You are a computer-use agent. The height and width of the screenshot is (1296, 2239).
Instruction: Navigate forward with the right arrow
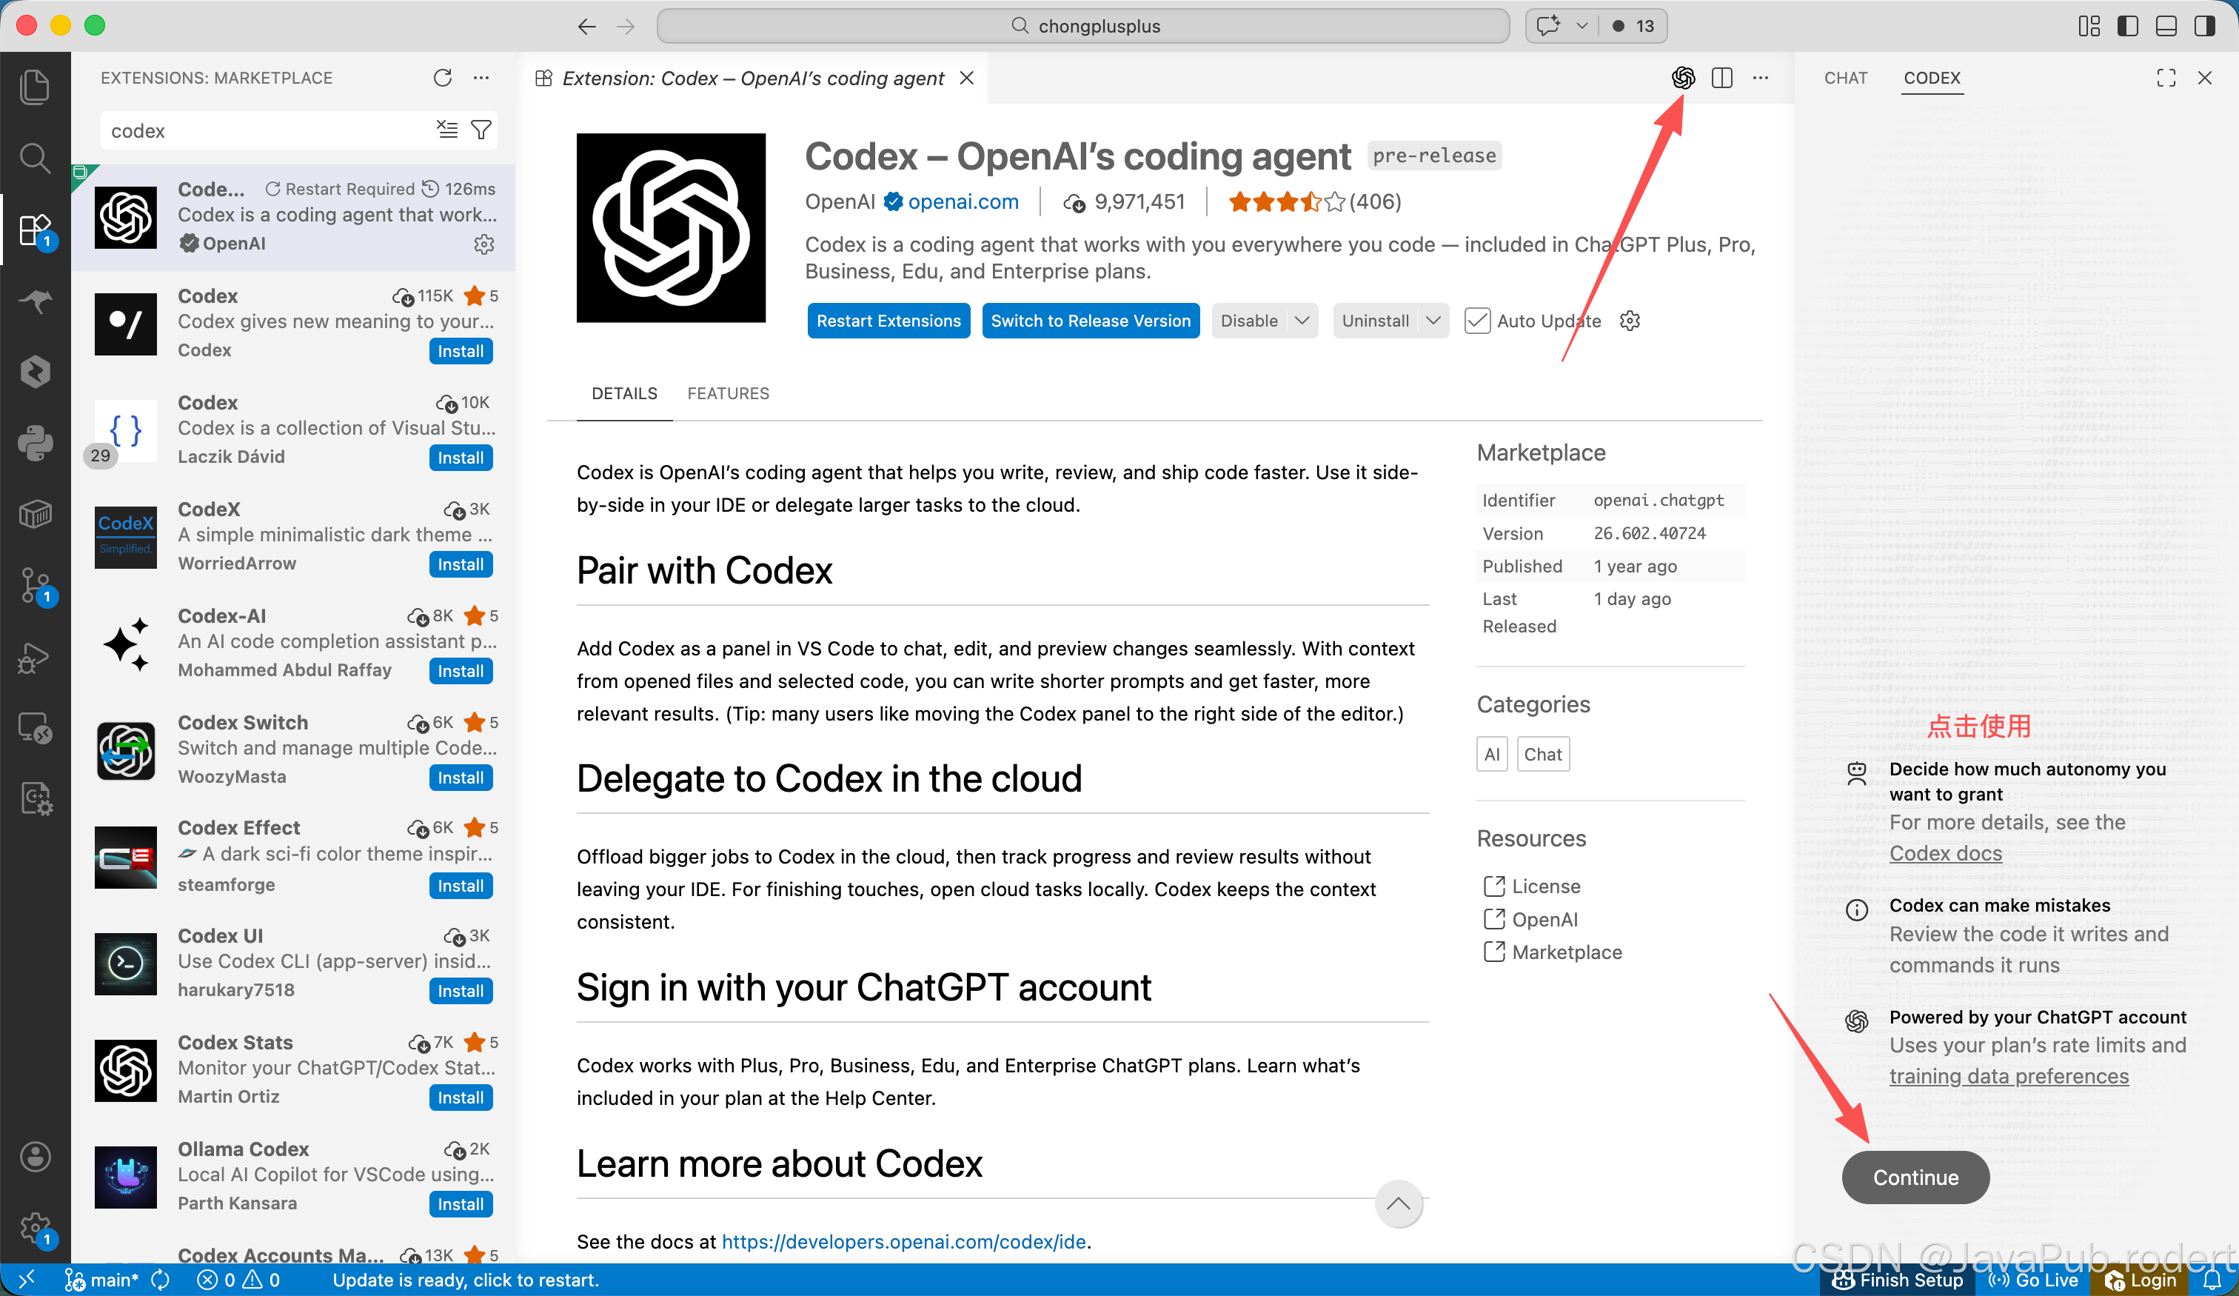626,26
